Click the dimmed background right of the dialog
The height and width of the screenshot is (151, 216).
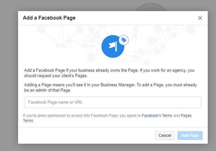[212, 75]
